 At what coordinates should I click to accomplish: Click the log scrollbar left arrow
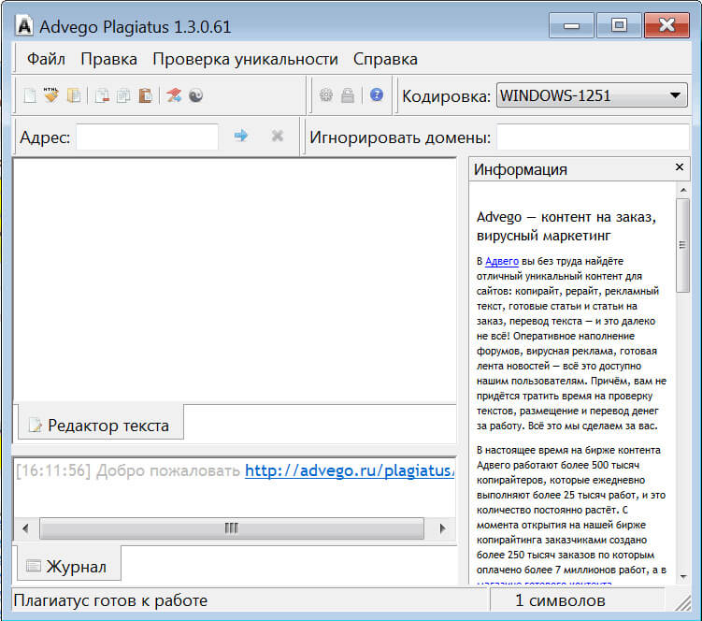coord(25,528)
